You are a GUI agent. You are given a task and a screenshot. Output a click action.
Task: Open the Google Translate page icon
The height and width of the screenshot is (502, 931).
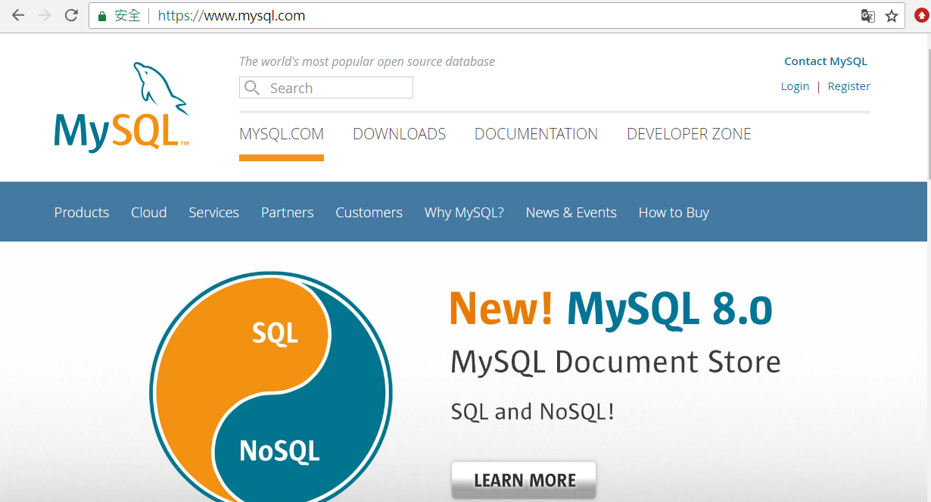(868, 16)
